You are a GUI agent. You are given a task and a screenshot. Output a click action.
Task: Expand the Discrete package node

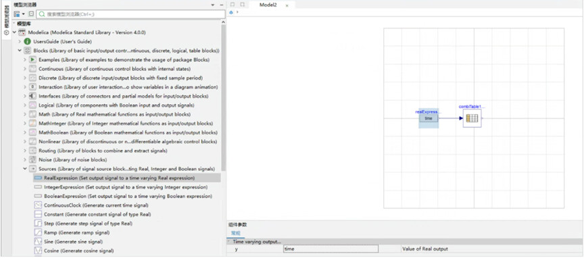25,78
